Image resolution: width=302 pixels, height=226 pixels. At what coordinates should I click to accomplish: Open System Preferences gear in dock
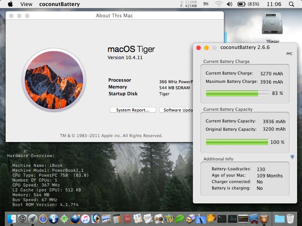[22, 219]
